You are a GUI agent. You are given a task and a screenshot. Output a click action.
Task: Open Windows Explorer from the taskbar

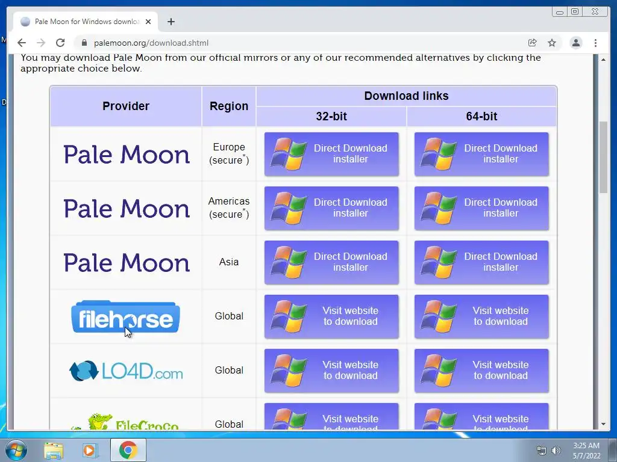(x=54, y=450)
